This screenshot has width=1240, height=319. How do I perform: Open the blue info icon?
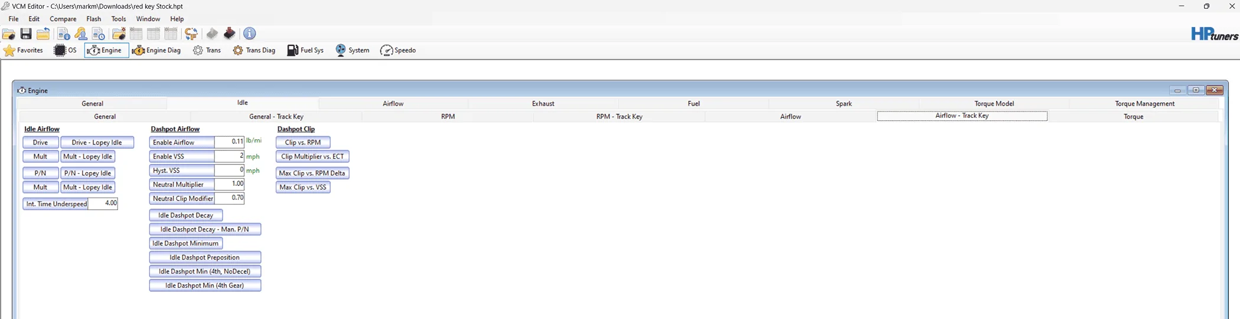tap(250, 34)
